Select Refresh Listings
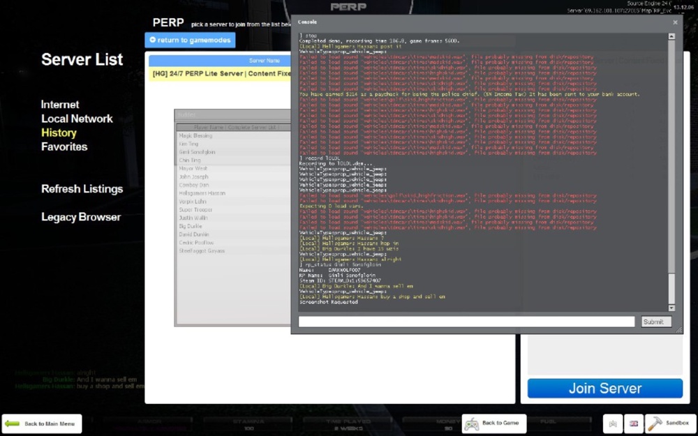Image resolution: width=698 pixels, height=436 pixels. (x=82, y=189)
